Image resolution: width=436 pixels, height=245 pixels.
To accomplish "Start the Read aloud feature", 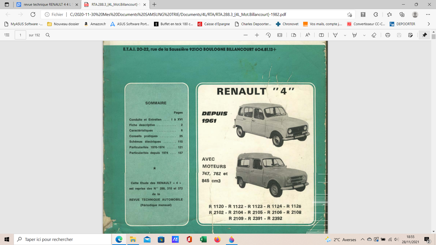I will tap(308, 35).
